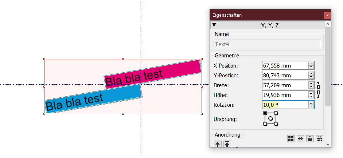
Task: Click the Rotation input field
Action: pyautogui.click(x=285, y=105)
